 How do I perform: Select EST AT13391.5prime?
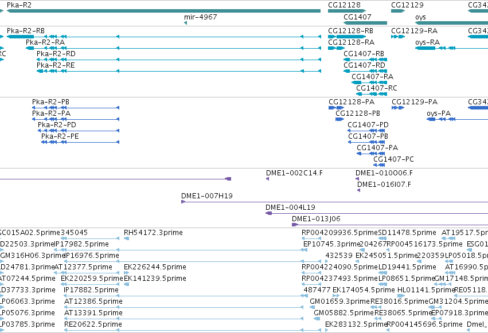93,314
